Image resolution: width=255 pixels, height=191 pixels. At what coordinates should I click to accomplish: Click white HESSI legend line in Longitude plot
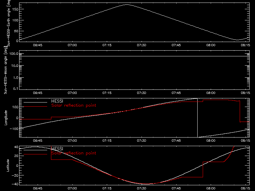pyautogui.click(x=35, y=102)
